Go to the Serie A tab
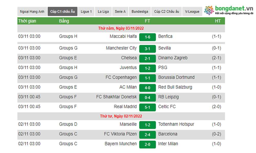 [x=120, y=11]
